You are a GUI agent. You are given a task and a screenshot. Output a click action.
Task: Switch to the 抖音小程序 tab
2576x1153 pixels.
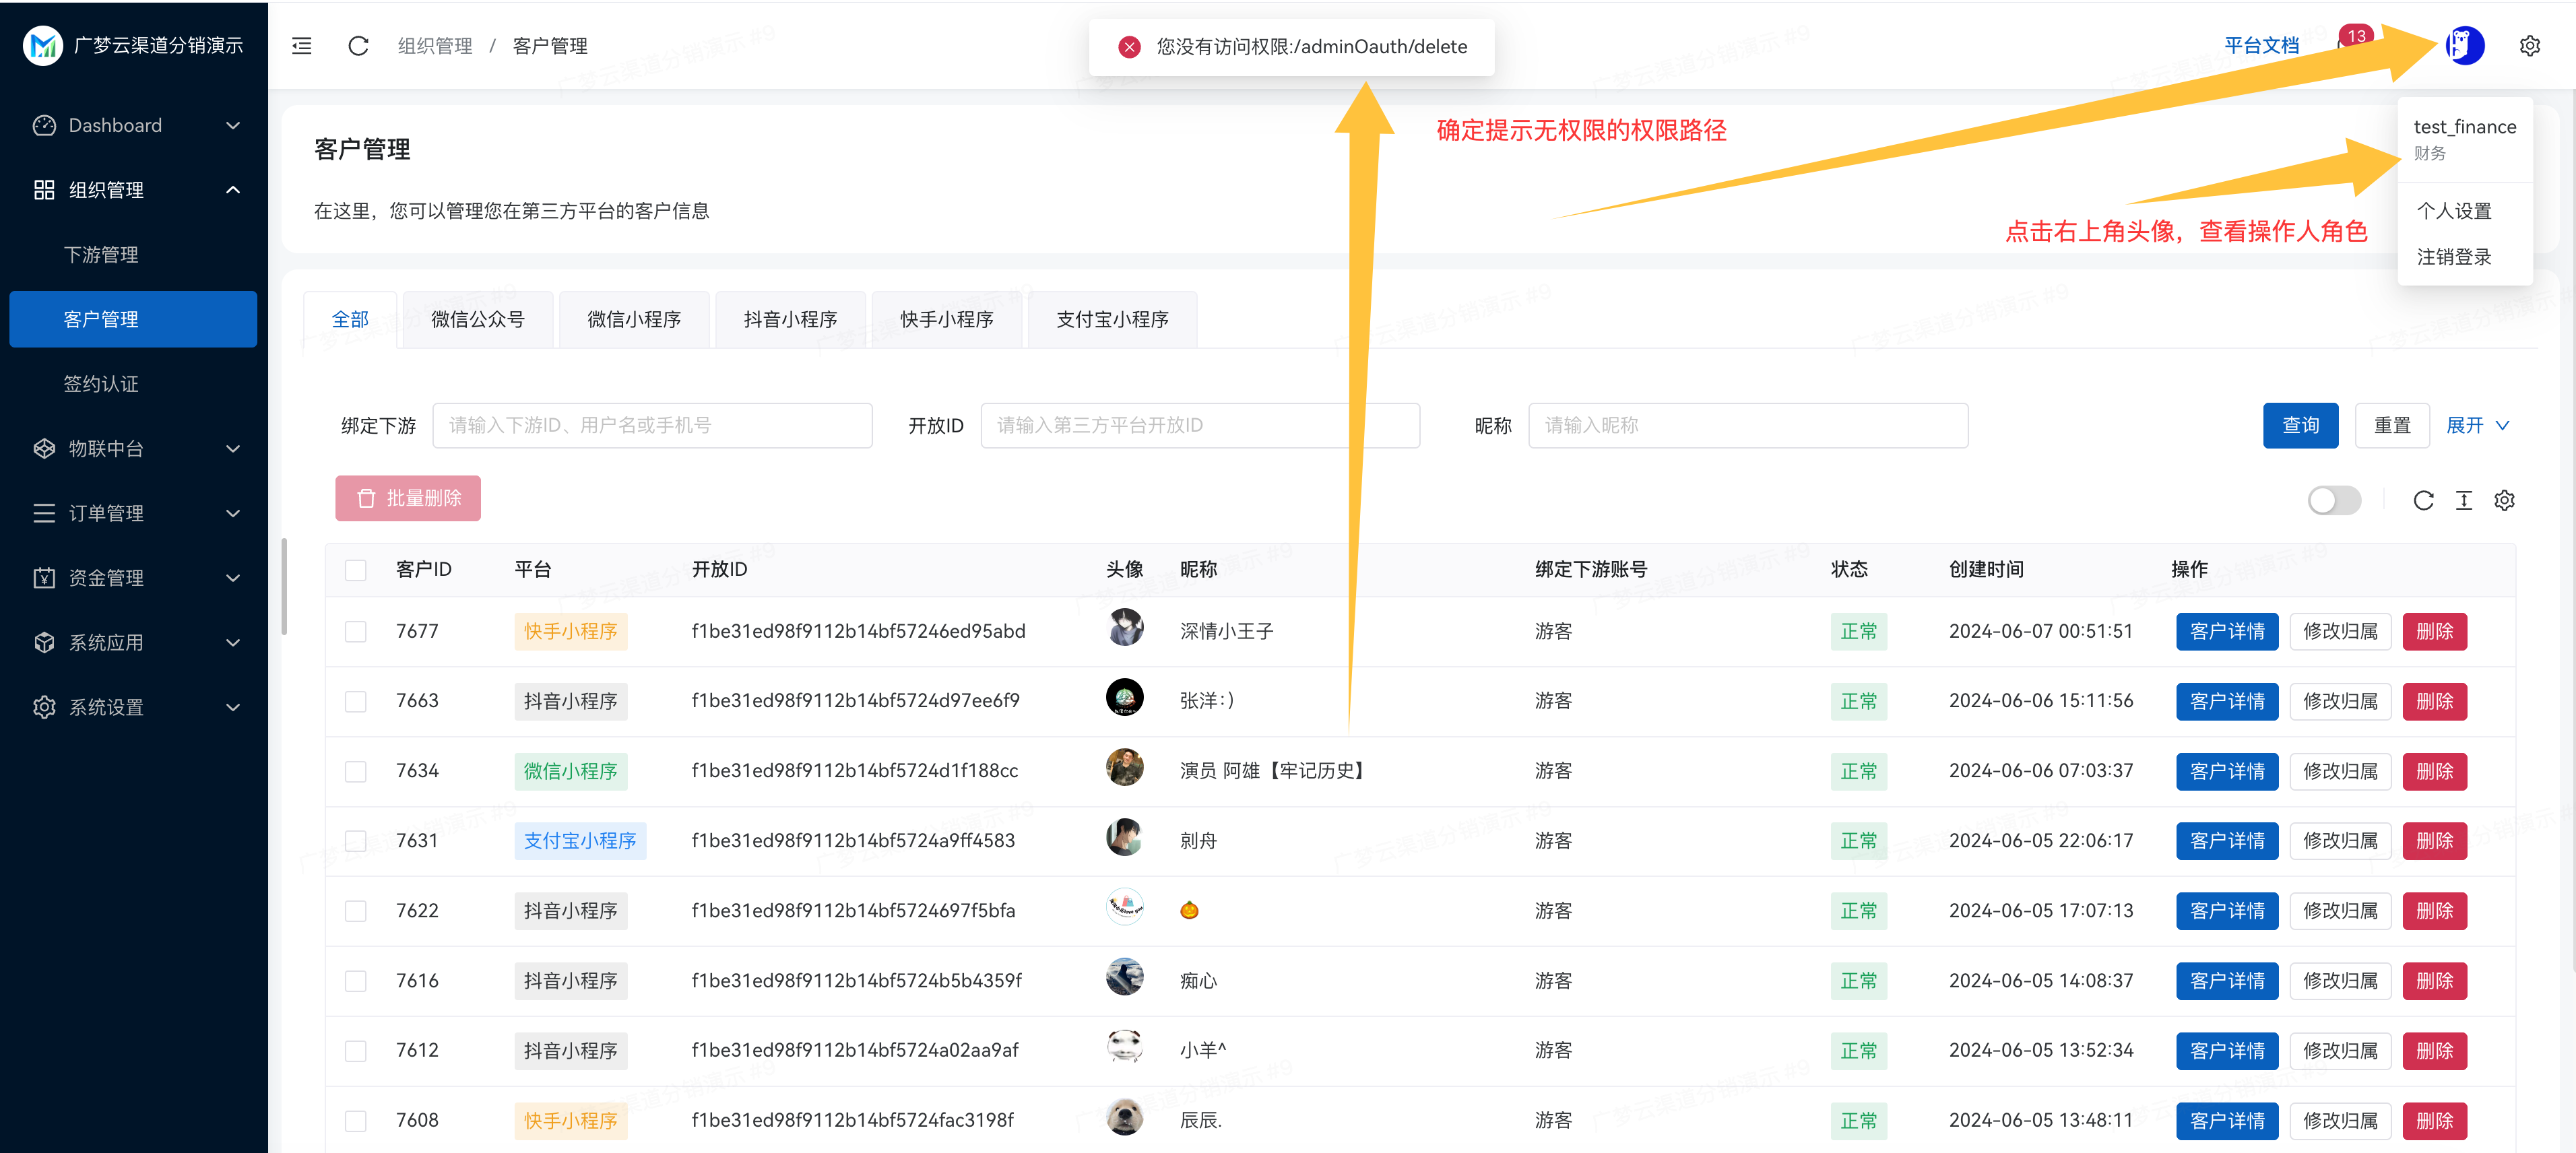790,319
